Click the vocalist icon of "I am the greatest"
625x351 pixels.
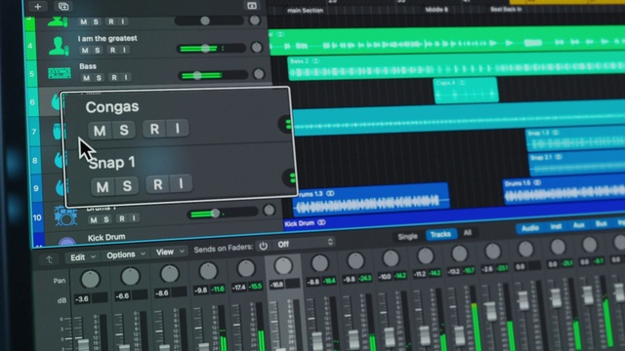59,46
